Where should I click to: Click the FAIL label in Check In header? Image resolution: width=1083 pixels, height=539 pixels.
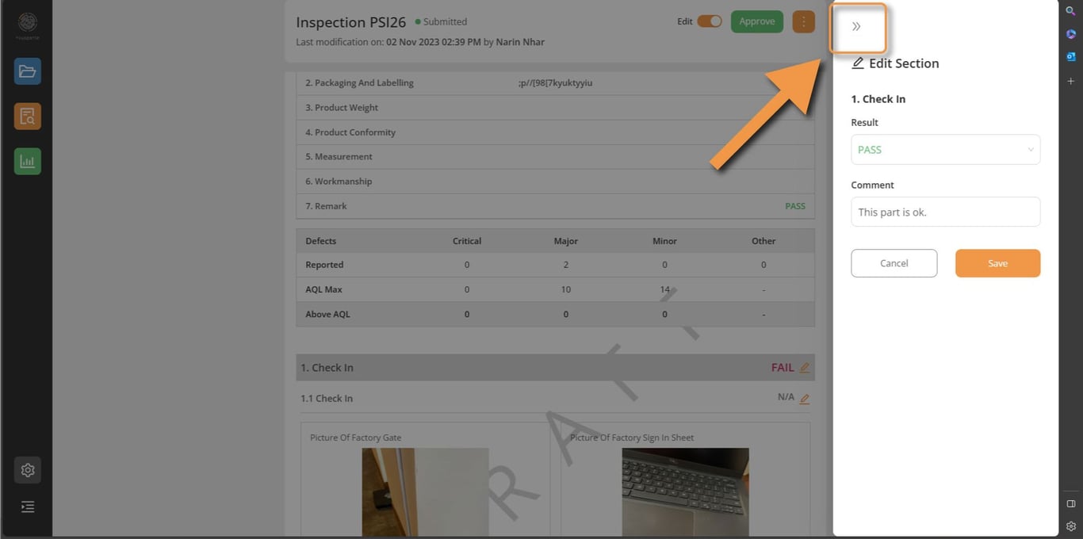783,368
